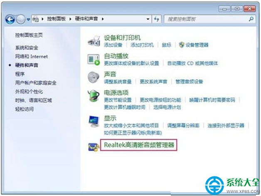Viewport: 261px width, 196px height.
Task: Click the refresh icon beside address bar
Action: 156,19
